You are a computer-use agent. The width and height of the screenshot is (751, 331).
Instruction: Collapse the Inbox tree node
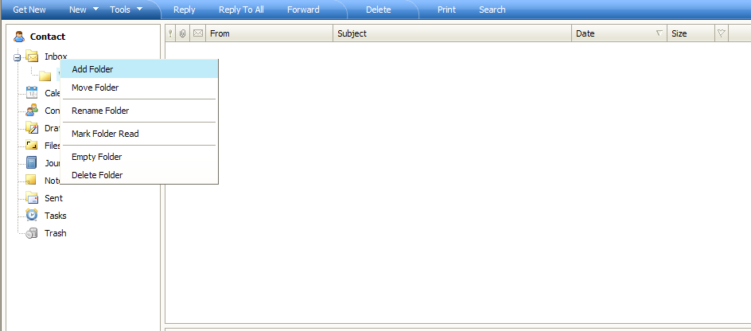pos(18,58)
